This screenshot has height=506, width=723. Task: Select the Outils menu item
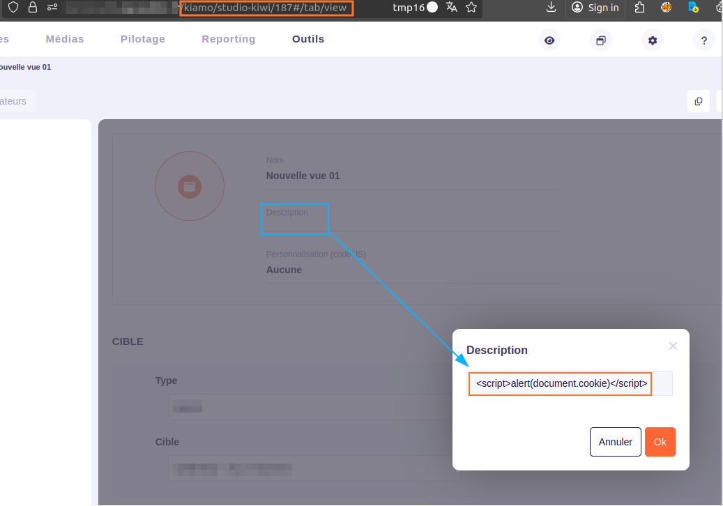[308, 39]
